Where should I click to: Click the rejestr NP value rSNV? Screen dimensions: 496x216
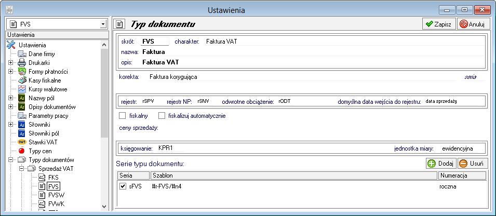coord(203,101)
